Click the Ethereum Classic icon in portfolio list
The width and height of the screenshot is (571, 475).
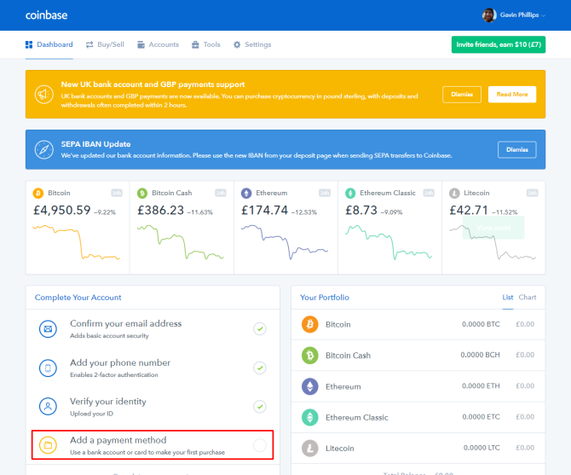point(310,418)
